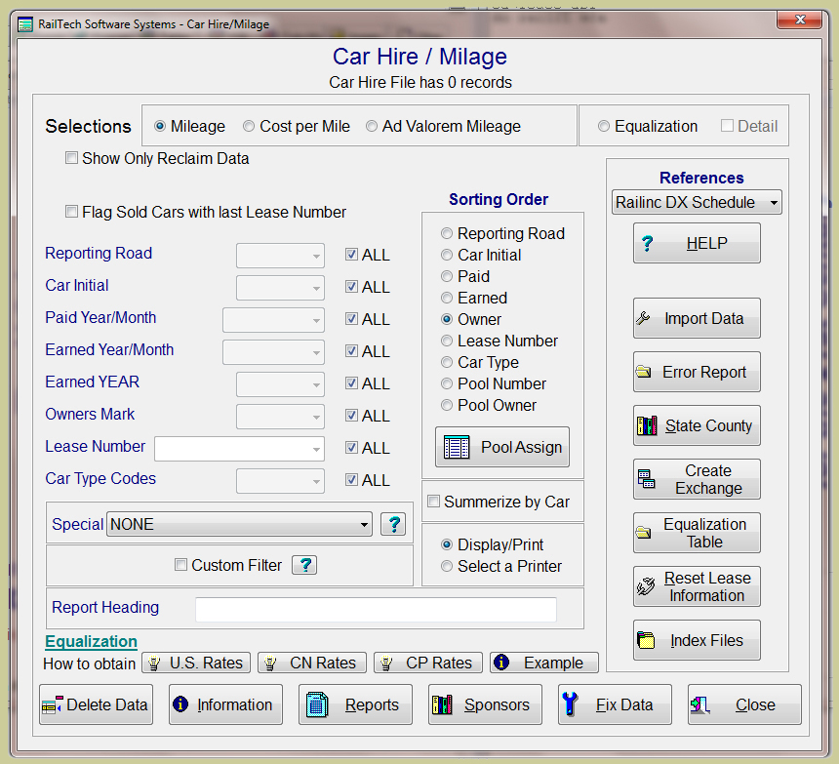Image resolution: width=839 pixels, height=764 pixels.
Task: Click the books icon on State County
Action: point(647,425)
